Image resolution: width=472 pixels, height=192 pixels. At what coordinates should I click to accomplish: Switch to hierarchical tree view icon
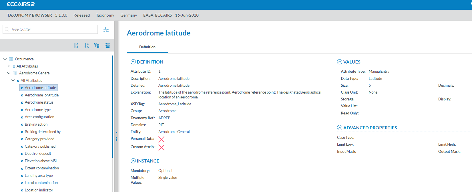[97, 45]
